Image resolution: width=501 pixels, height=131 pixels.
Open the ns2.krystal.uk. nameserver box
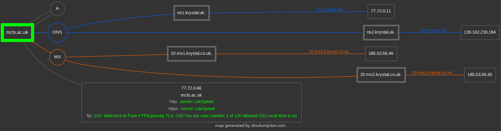[381, 32]
